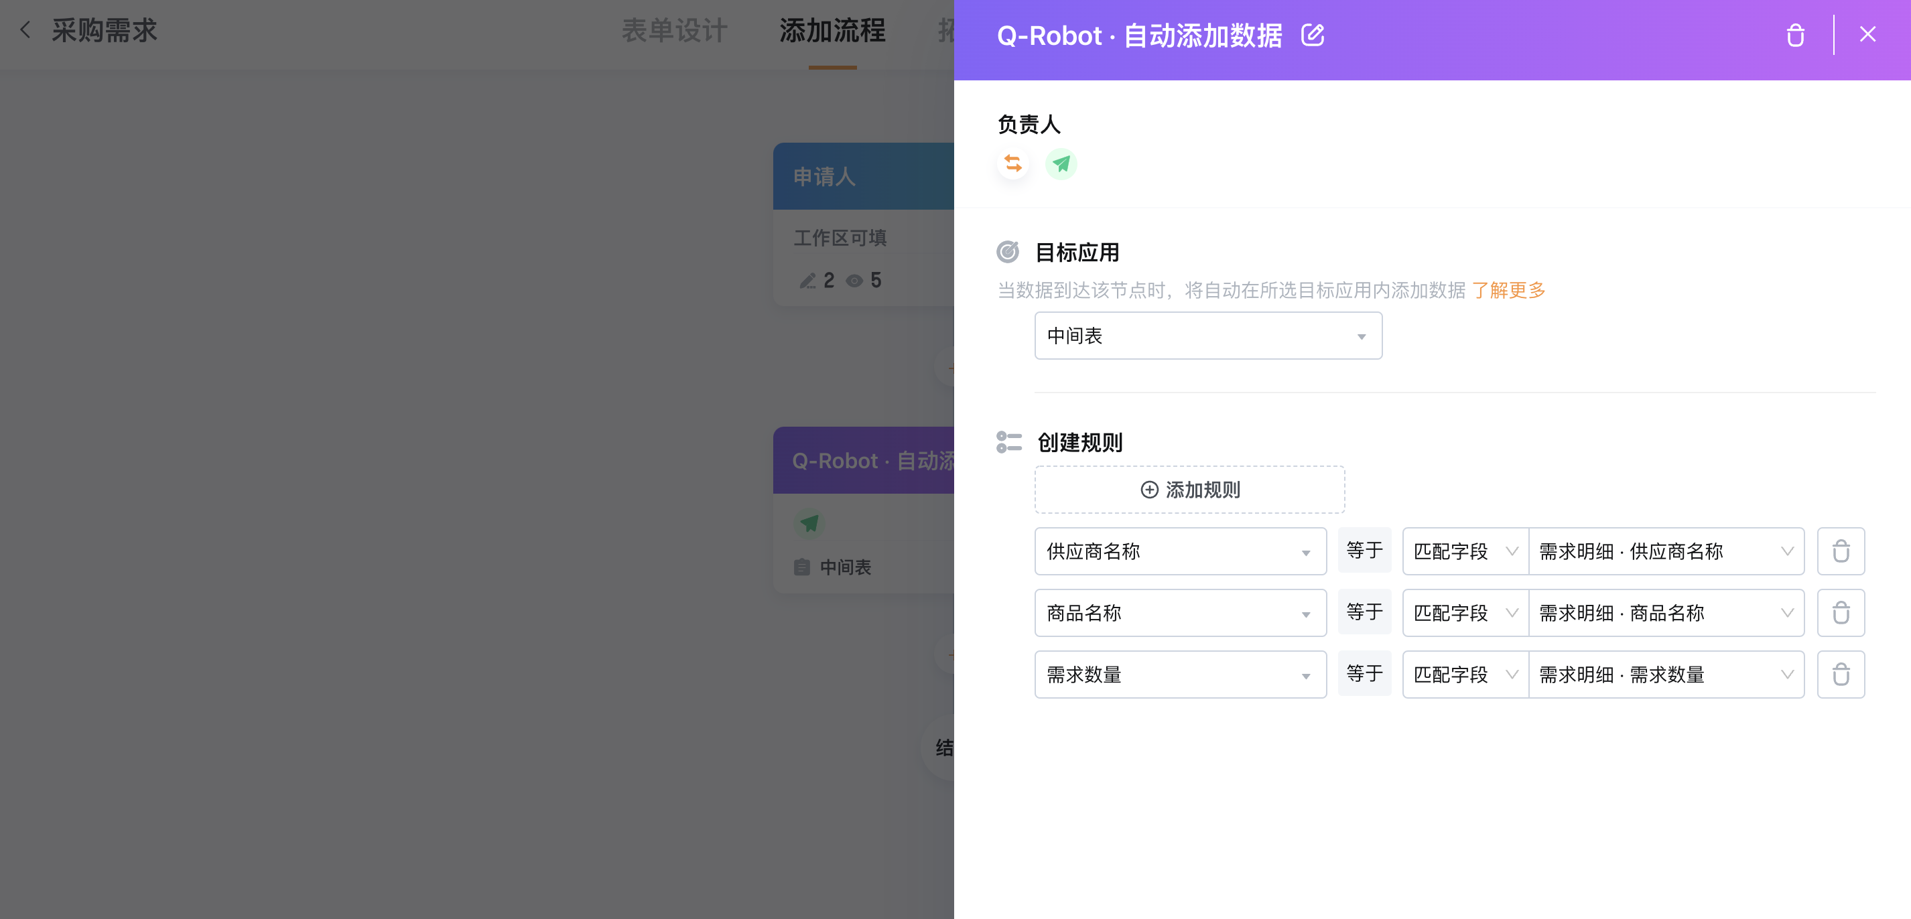Switch to the 表单设计 tab
1911x919 pixels.
(x=674, y=30)
